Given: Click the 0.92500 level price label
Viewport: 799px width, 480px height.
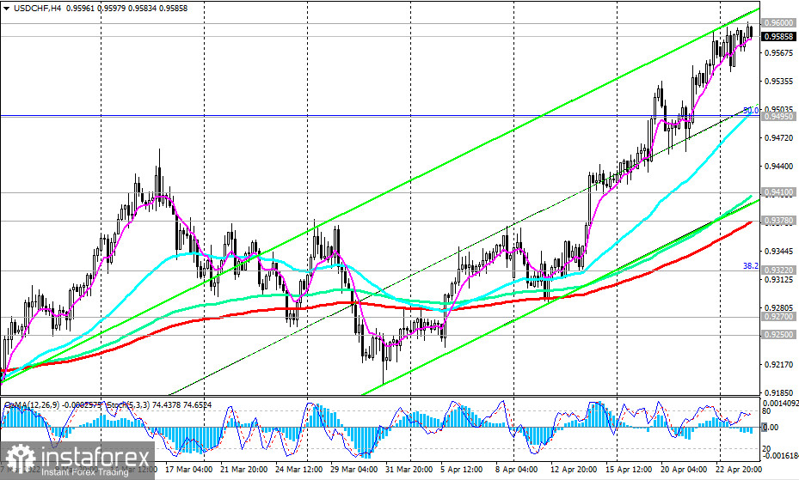Looking at the screenshot, I should [x=779, y=335].
